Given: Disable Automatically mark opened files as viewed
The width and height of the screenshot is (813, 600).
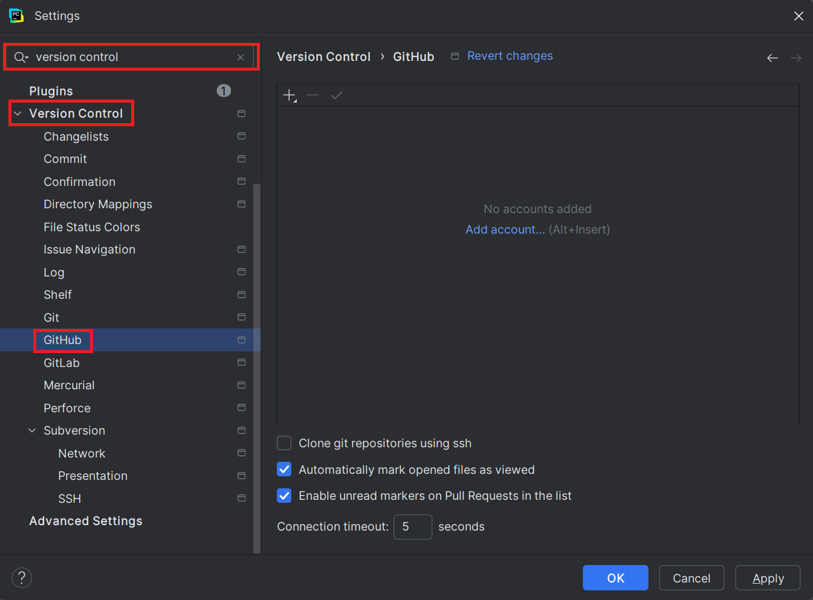Looking at the screenshot, I should (x=284, y=470).
